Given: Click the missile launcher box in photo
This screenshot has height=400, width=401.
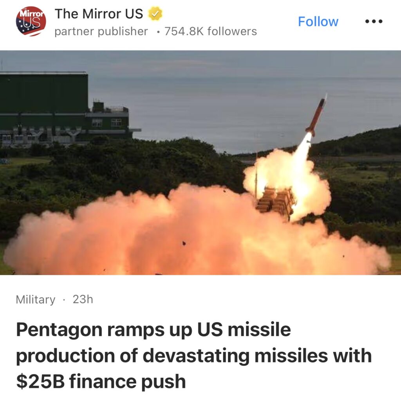Looking at the screenshot, I should 276,203.
